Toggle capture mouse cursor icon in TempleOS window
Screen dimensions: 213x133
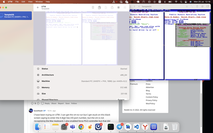[x=187, y=6]
